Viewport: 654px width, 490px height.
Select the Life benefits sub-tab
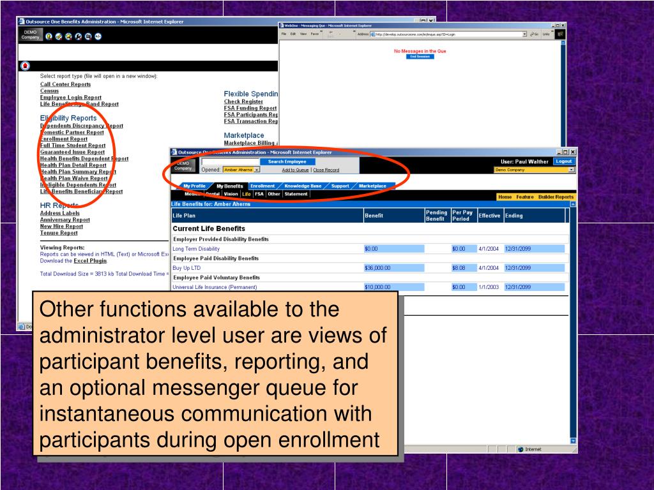247,194
